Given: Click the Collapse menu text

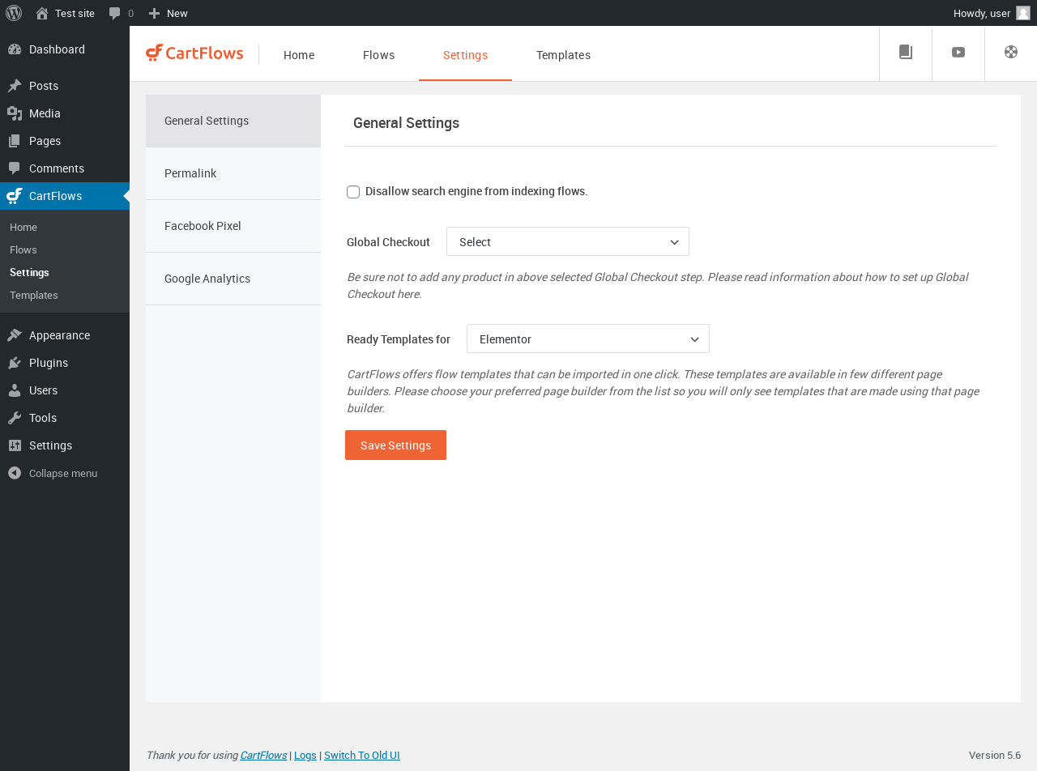Looking at the screenshot, I should [x=63, y=473].
